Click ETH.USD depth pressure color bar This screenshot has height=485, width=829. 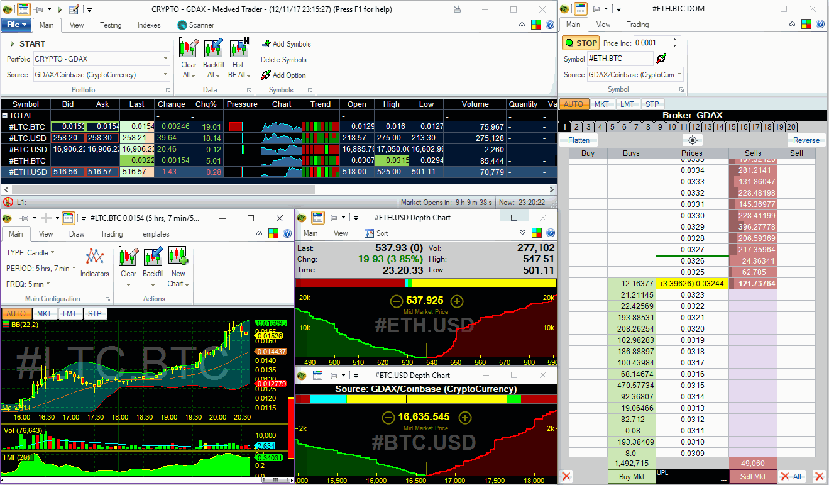click(426, 283)
